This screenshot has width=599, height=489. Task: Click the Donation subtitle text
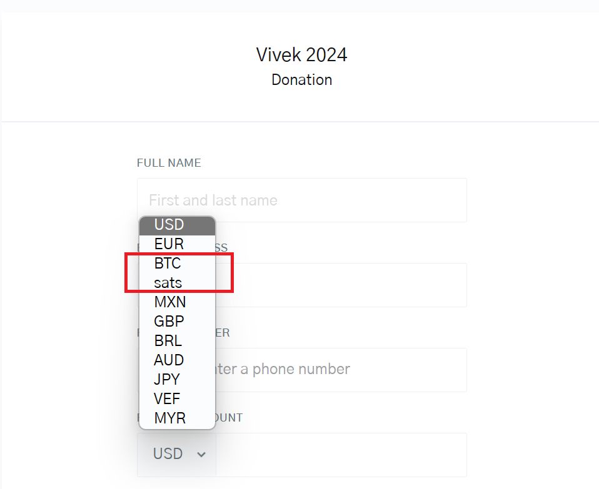(x=301, y=80)
